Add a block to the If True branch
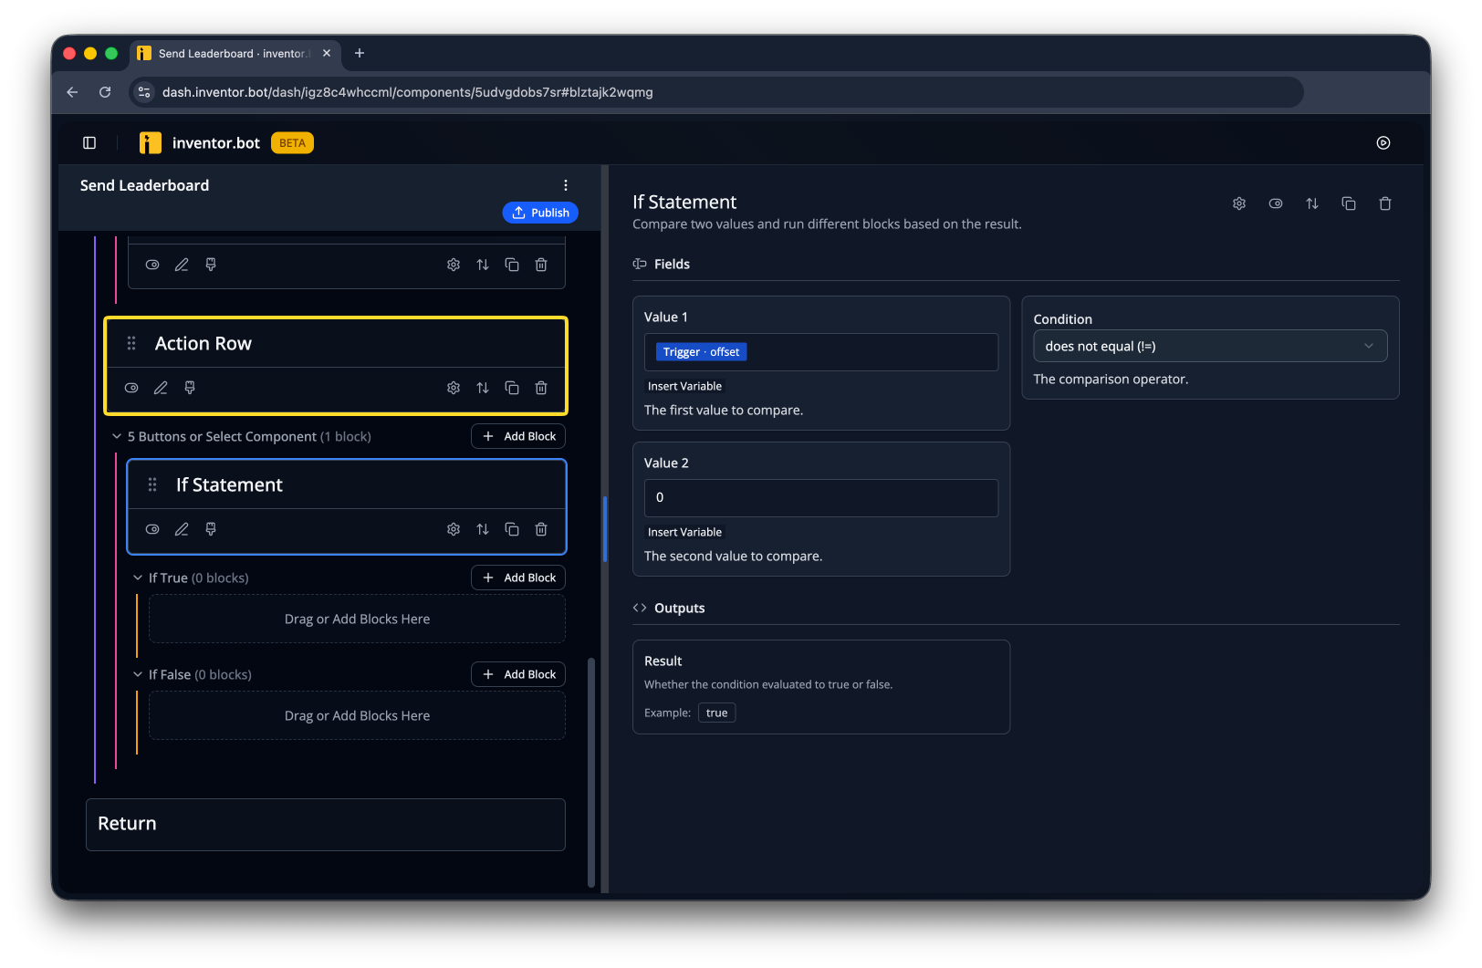 tap(518, 578)
